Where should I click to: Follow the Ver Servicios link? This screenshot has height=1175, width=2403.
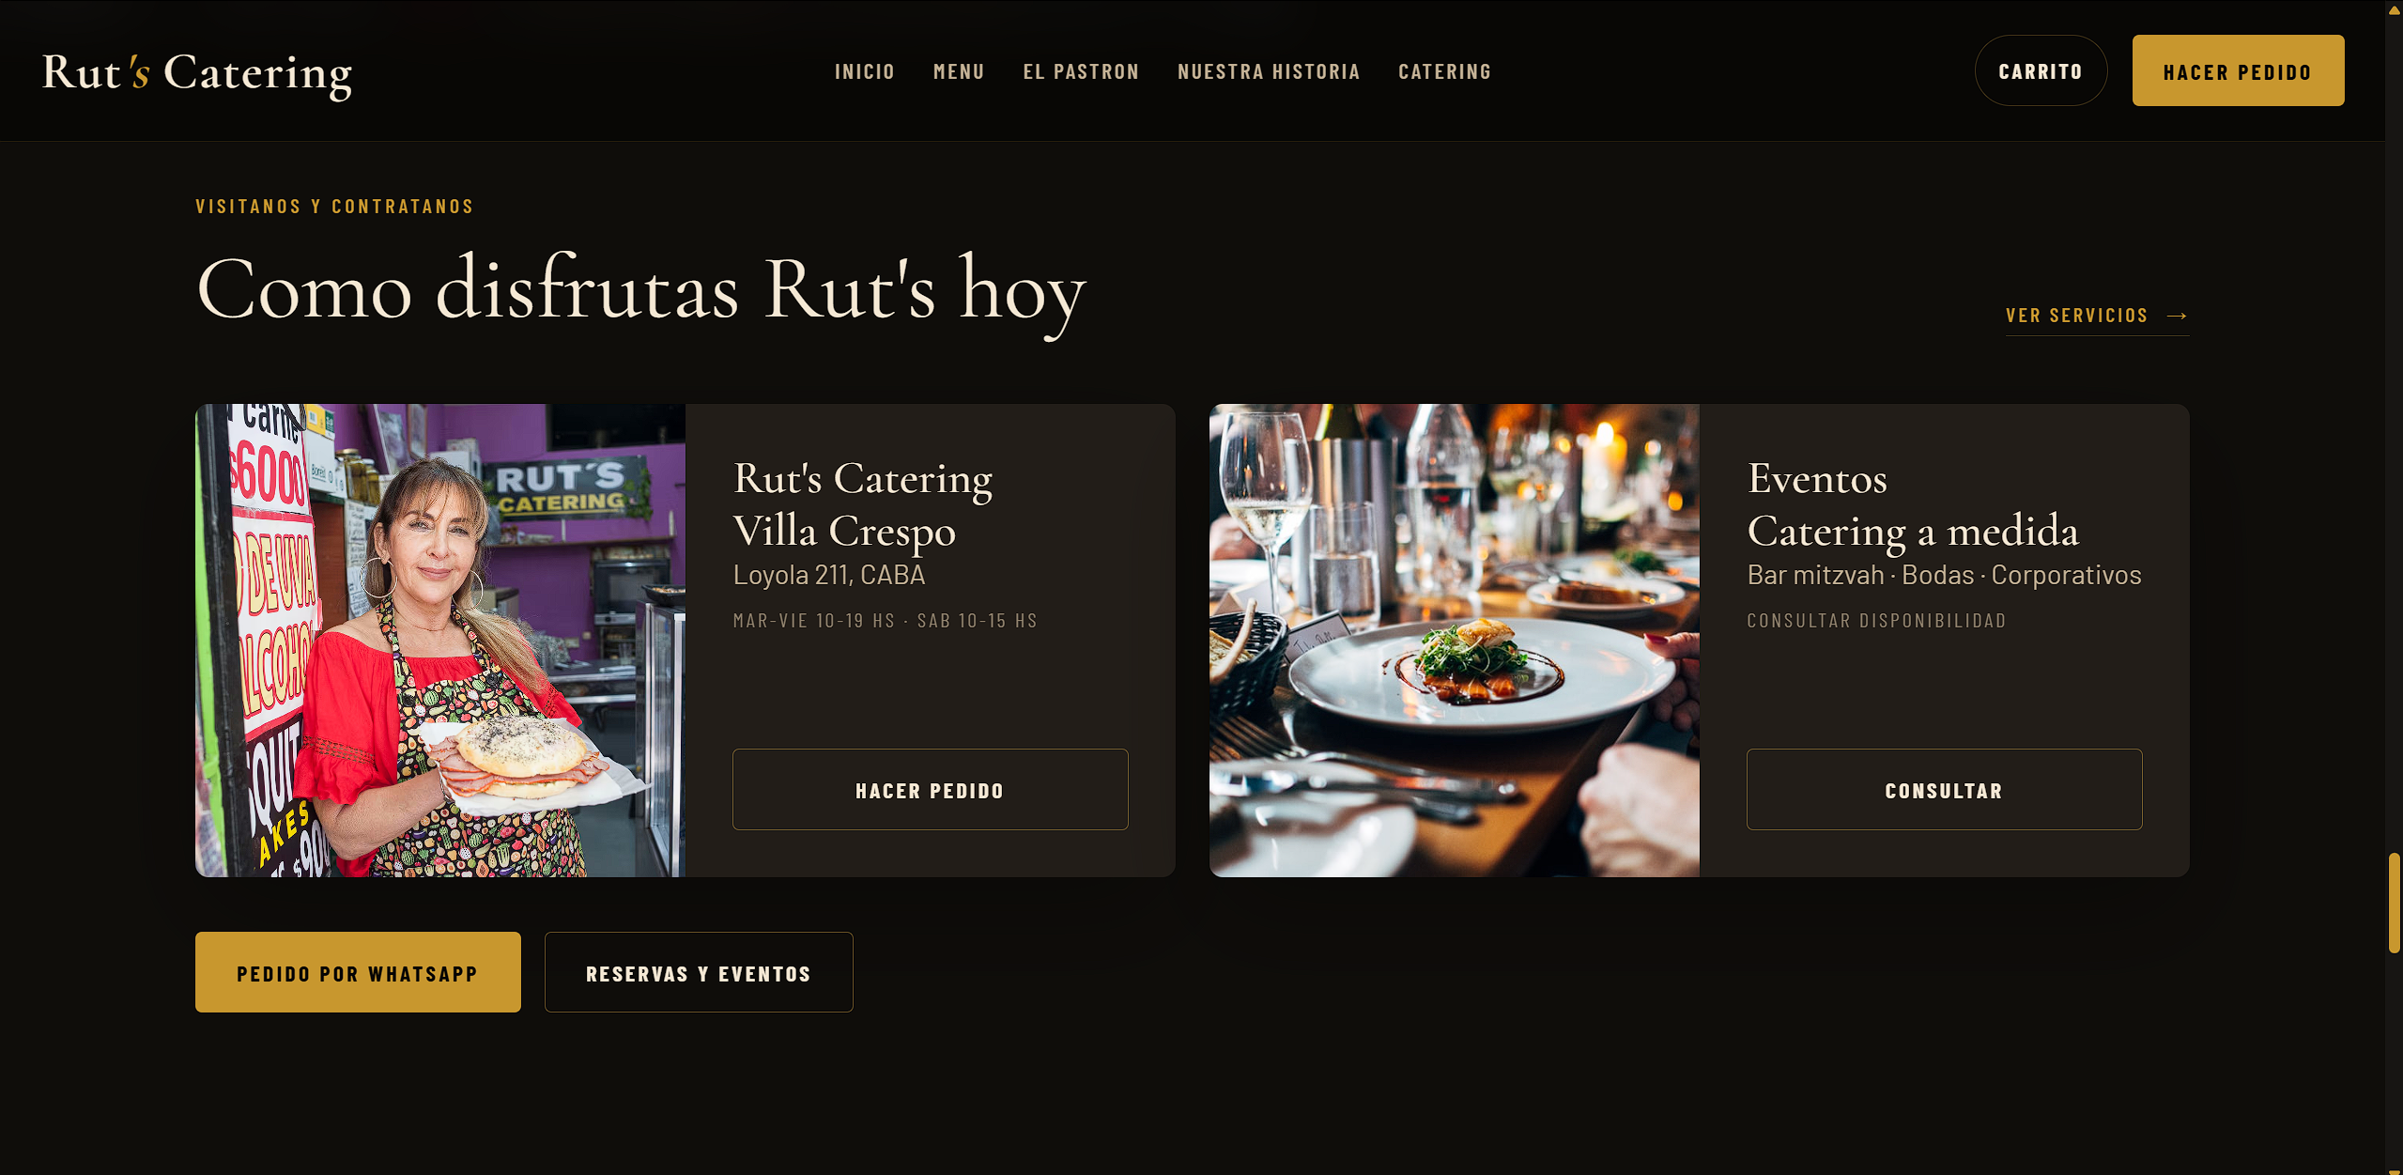pyautogui.click(x=2097, y=316)
